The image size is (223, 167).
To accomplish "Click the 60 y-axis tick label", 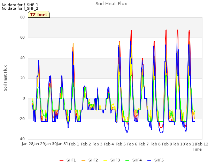I will tap(22, 38).
